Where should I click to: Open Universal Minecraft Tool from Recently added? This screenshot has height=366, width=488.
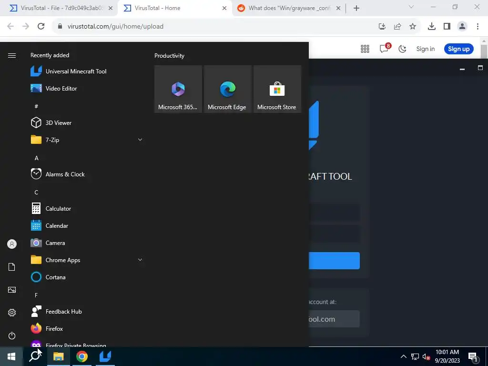pos(69,71)
